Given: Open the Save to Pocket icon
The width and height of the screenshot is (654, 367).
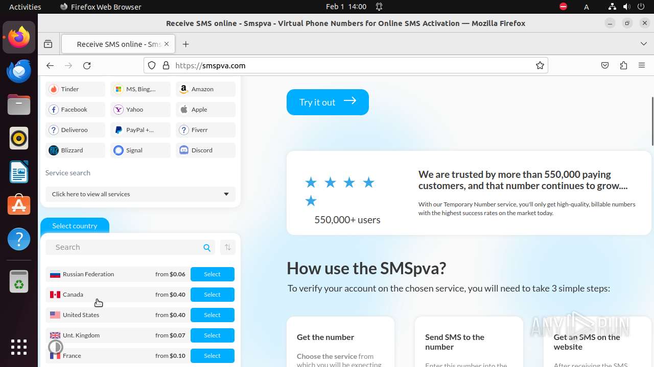Looking at the screenshot, I should pyautogui.click(x=605, y=65).
